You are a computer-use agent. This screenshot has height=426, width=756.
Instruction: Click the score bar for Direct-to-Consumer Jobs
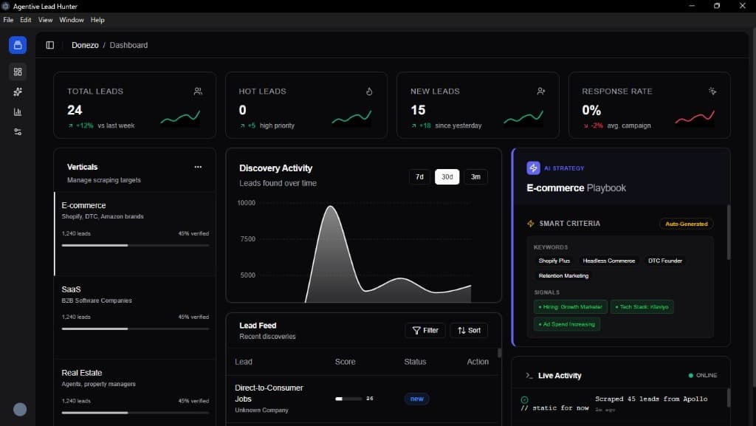[348, 399]
